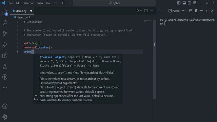
Task: Click the minimap preview
Action: click(x=148, y=21)
